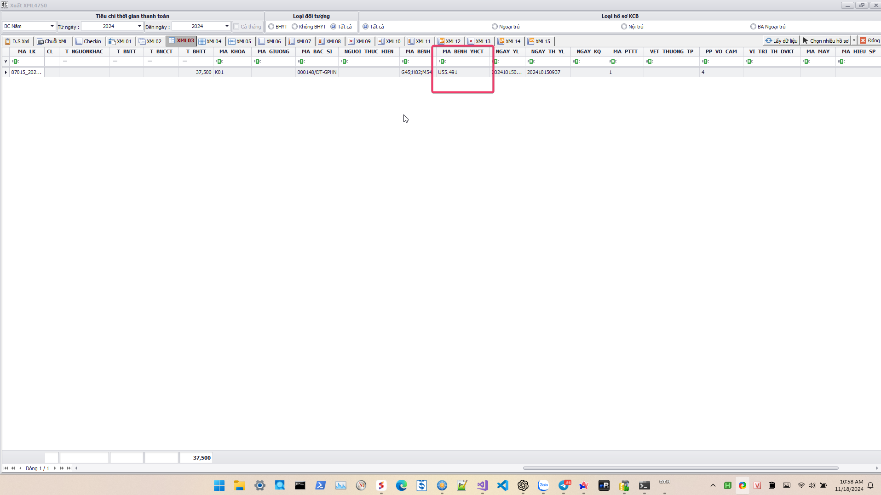Open the Chuỗi XML tab
881x495 pixels.
[x=52, y=41]
